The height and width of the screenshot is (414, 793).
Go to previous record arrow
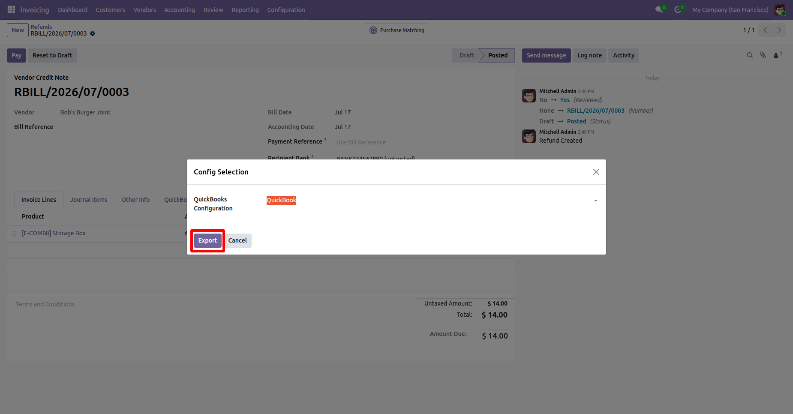[765, 30]
